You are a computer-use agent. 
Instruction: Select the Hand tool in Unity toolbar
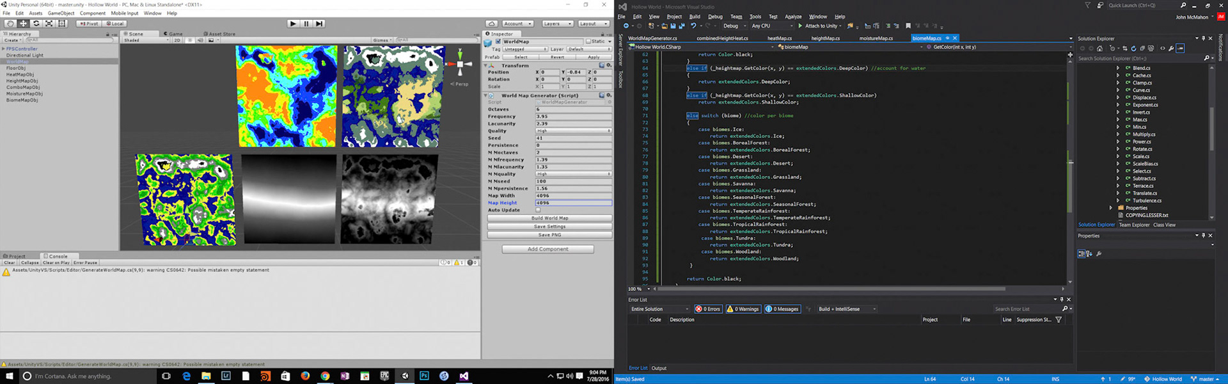coord(10,24)
